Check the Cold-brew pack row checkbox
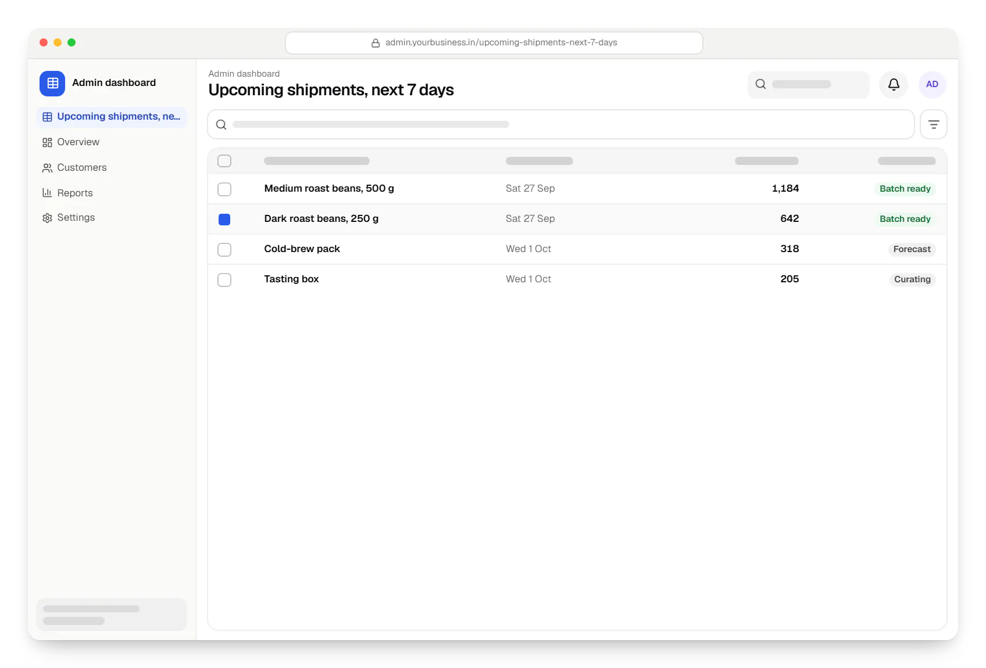Screen dimensions: 986x668 [224, 250]
